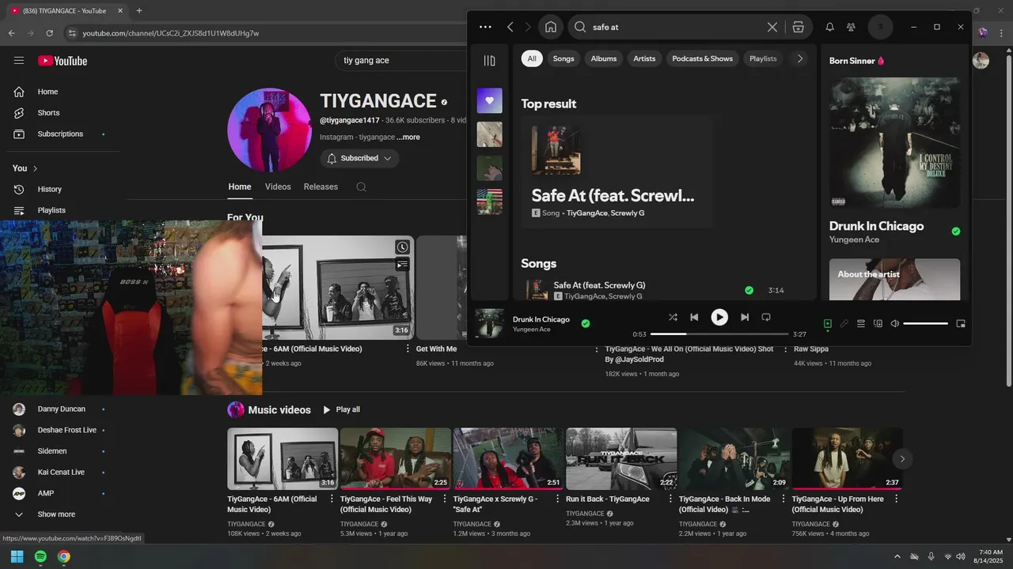
Task: Open the Safe At top result card
Action: [x=617, y=171]
